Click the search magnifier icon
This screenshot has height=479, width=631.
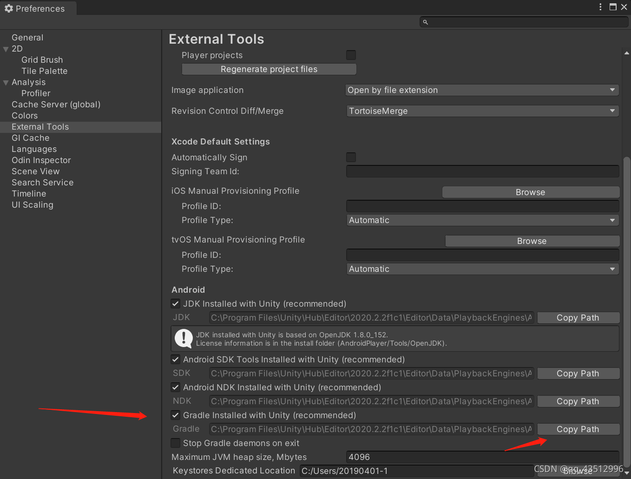coord(425,22)
